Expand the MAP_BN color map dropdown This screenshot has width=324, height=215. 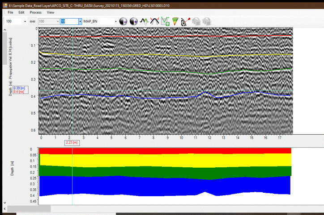(116, 21)
